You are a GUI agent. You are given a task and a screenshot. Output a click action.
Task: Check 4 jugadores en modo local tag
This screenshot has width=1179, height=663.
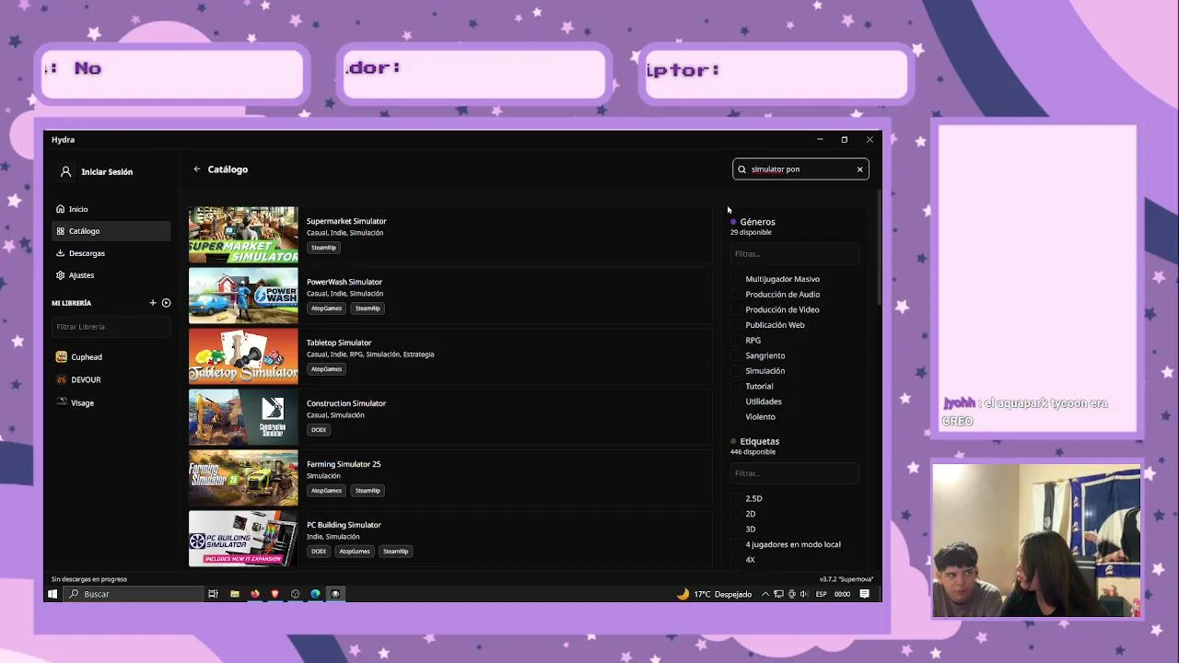736,544
